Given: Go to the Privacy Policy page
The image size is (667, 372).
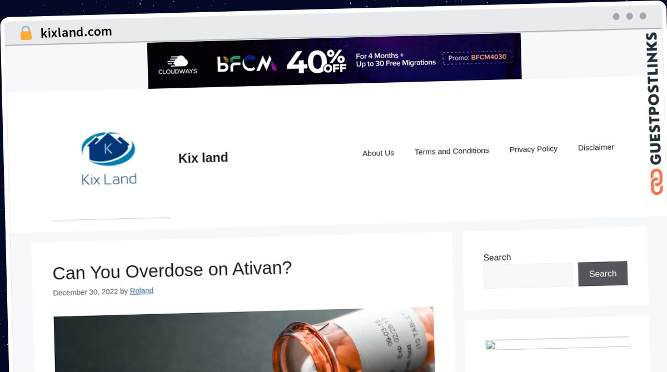Looking at the screenshot, I should point(534,149).
